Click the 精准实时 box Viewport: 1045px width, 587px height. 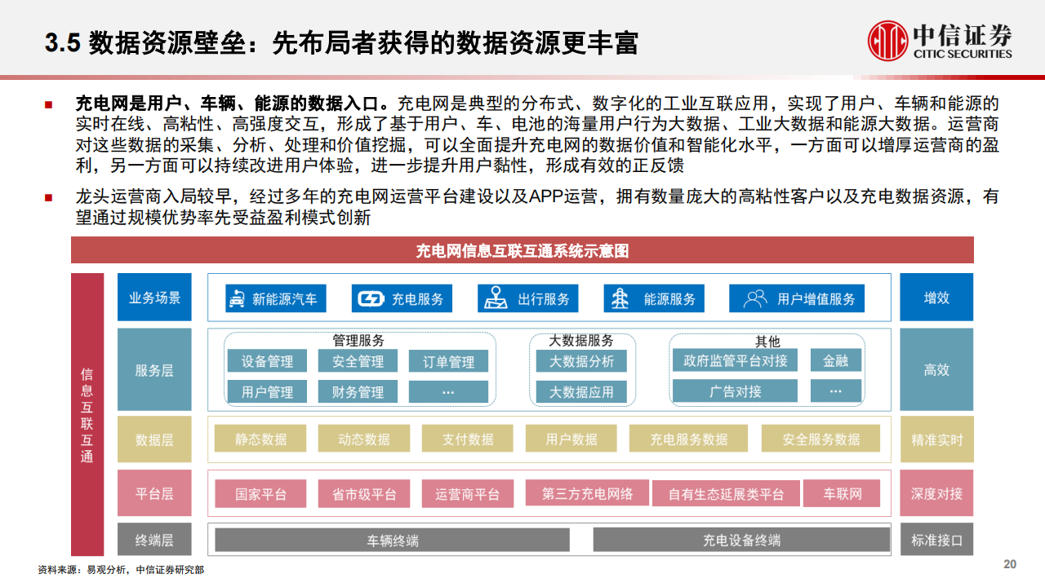pos(936,439)
